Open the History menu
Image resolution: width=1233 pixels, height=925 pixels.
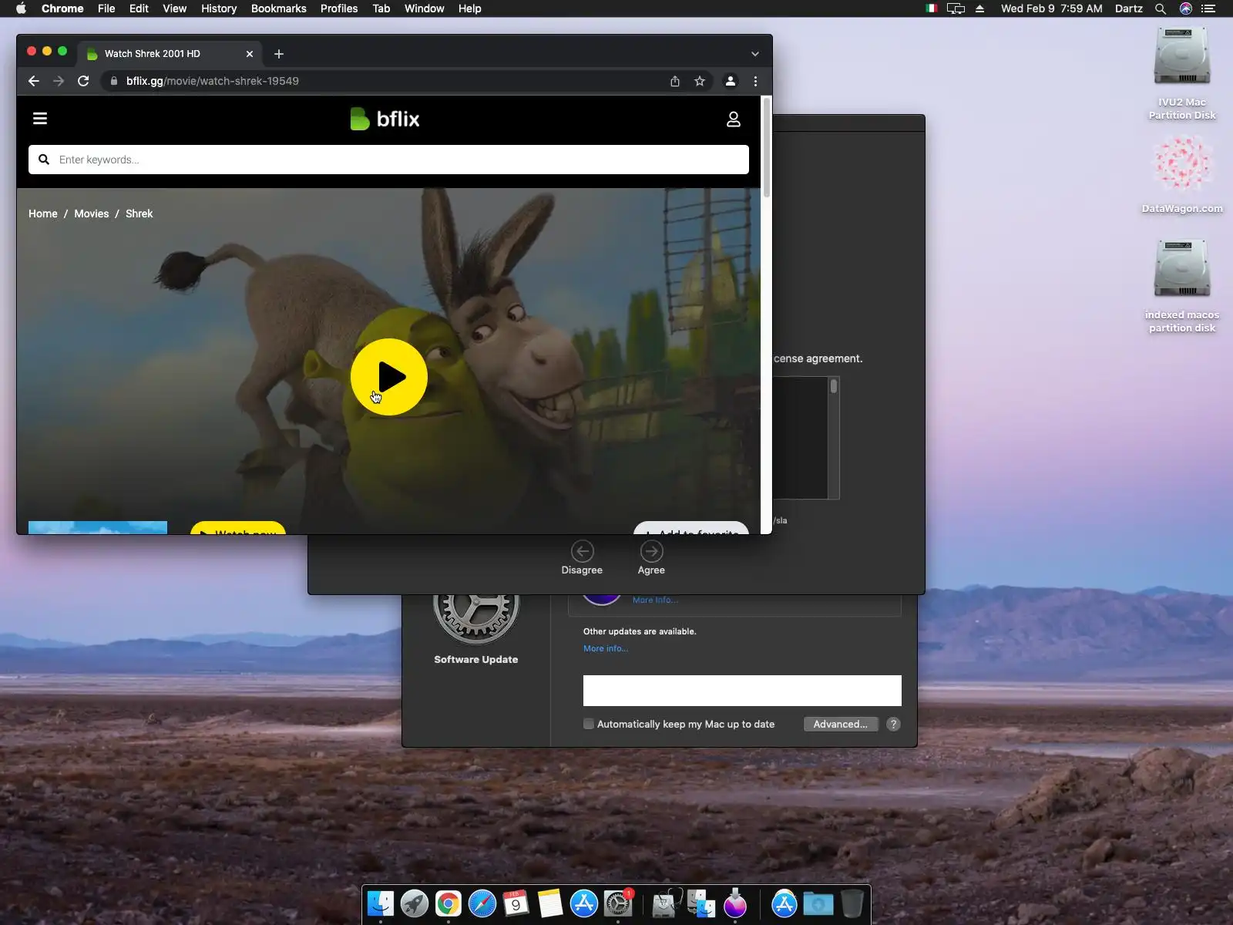point(219,8)
